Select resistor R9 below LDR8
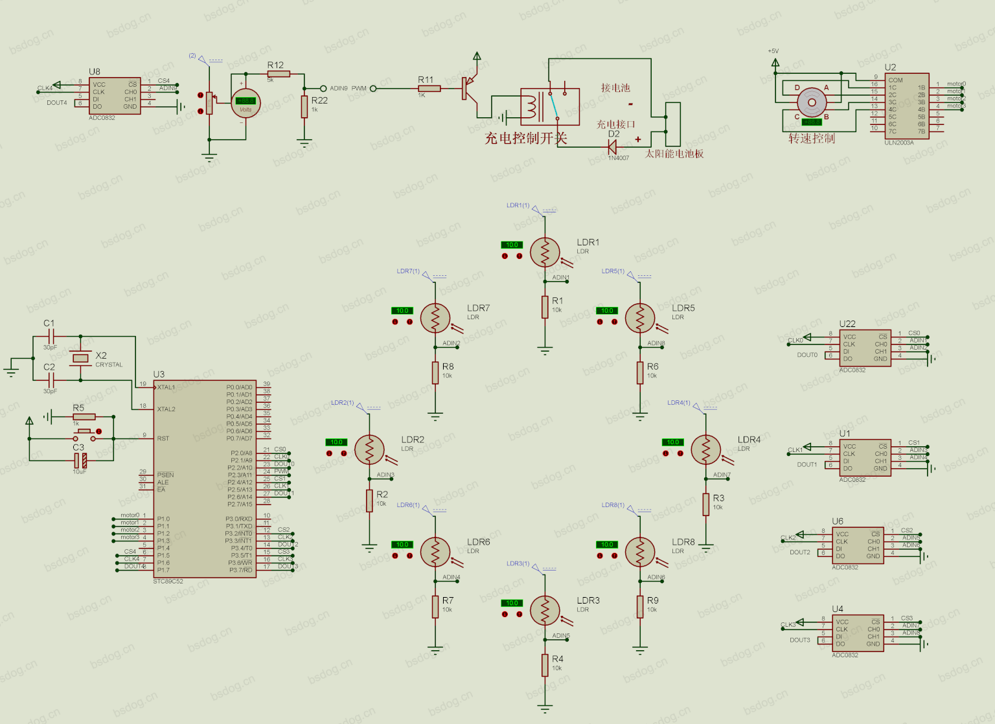 [640, 607]
